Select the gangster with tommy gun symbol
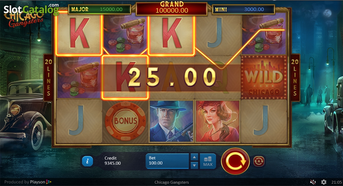Screen dimensions: 343x186 coord(171,121)
